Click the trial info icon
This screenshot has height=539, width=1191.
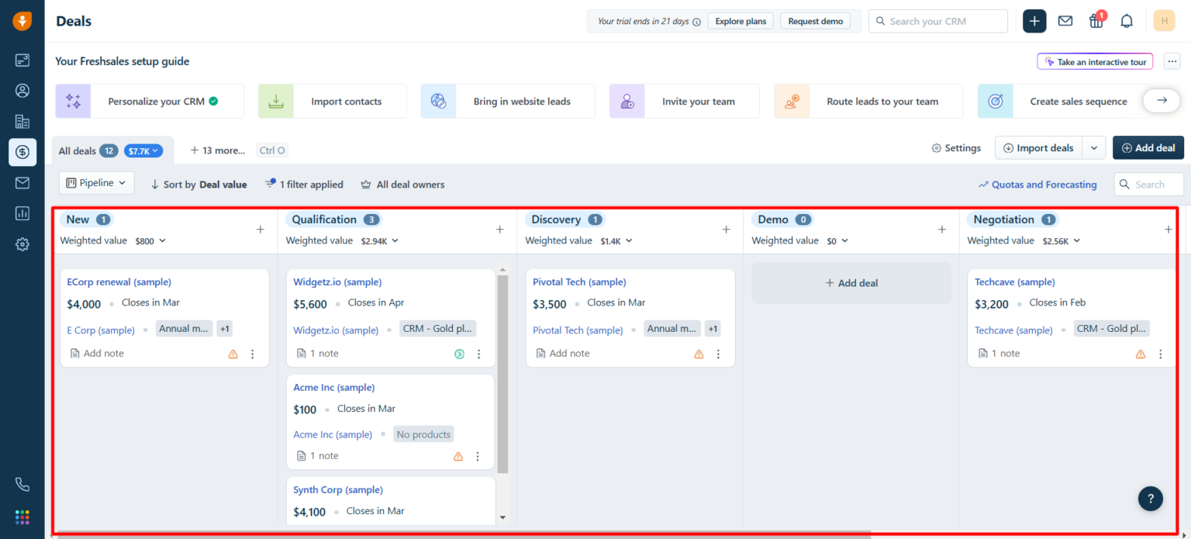(x=696, y=22)
